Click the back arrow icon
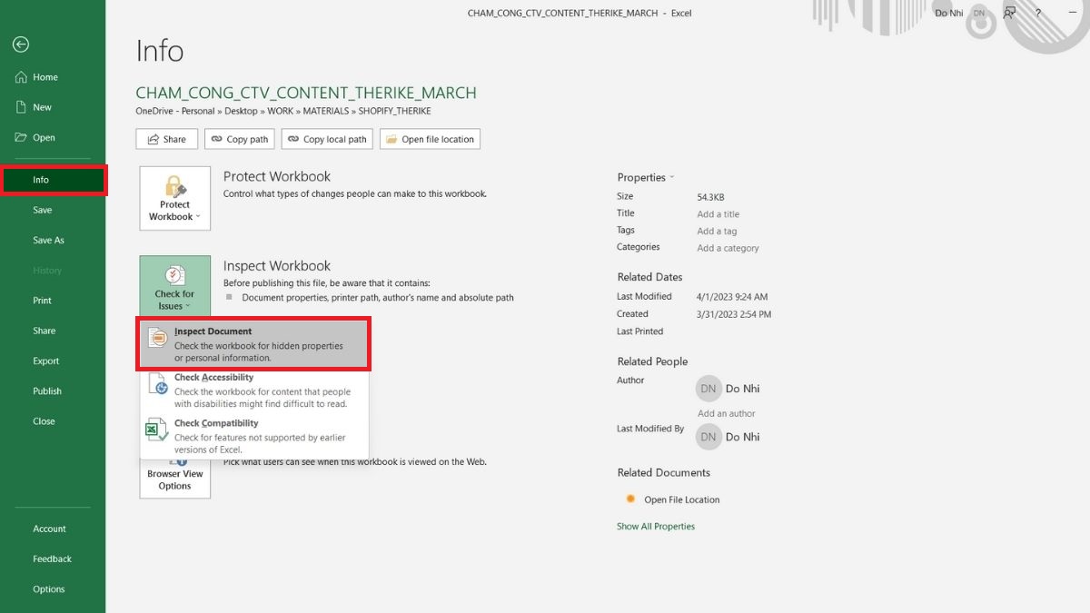 coord(21,44)
